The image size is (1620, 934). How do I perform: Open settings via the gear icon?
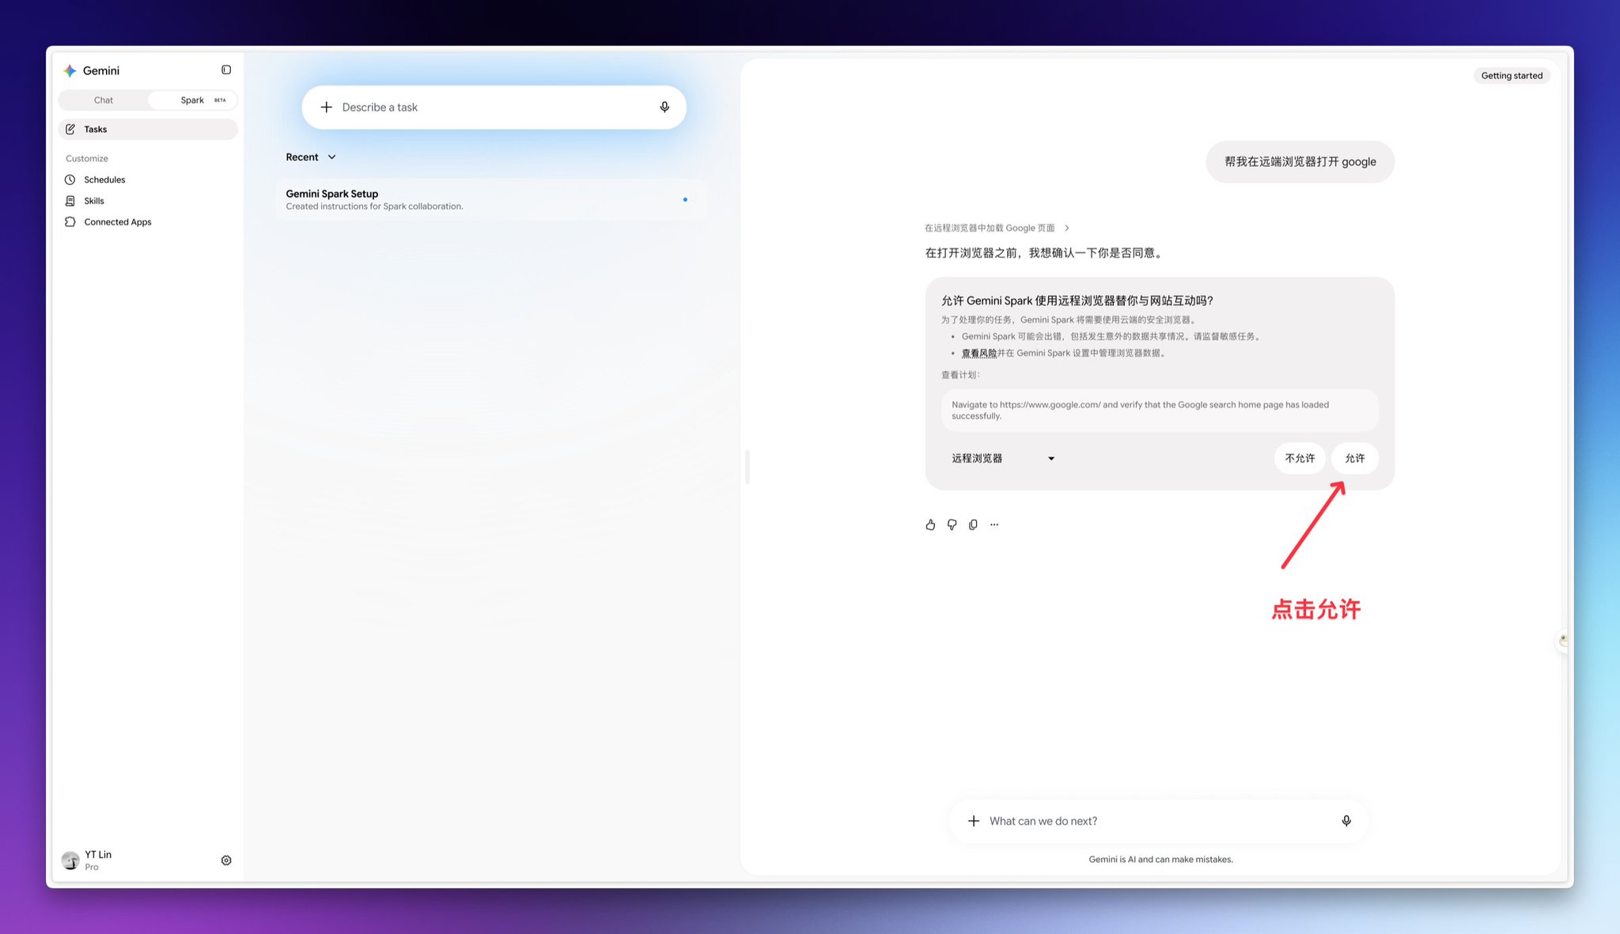[226, 860]
